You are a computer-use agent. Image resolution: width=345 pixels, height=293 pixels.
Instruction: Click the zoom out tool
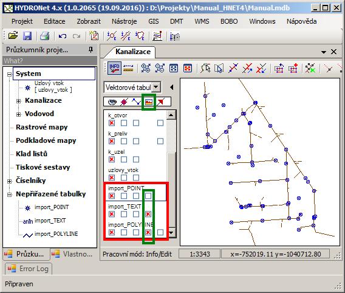pyautogui.click(x=160, y=68)
